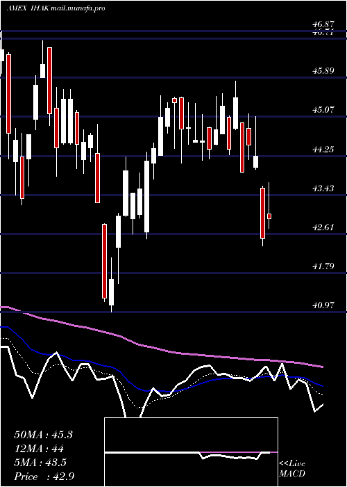Select the 43.43 price level label

[x=323, y=189]
